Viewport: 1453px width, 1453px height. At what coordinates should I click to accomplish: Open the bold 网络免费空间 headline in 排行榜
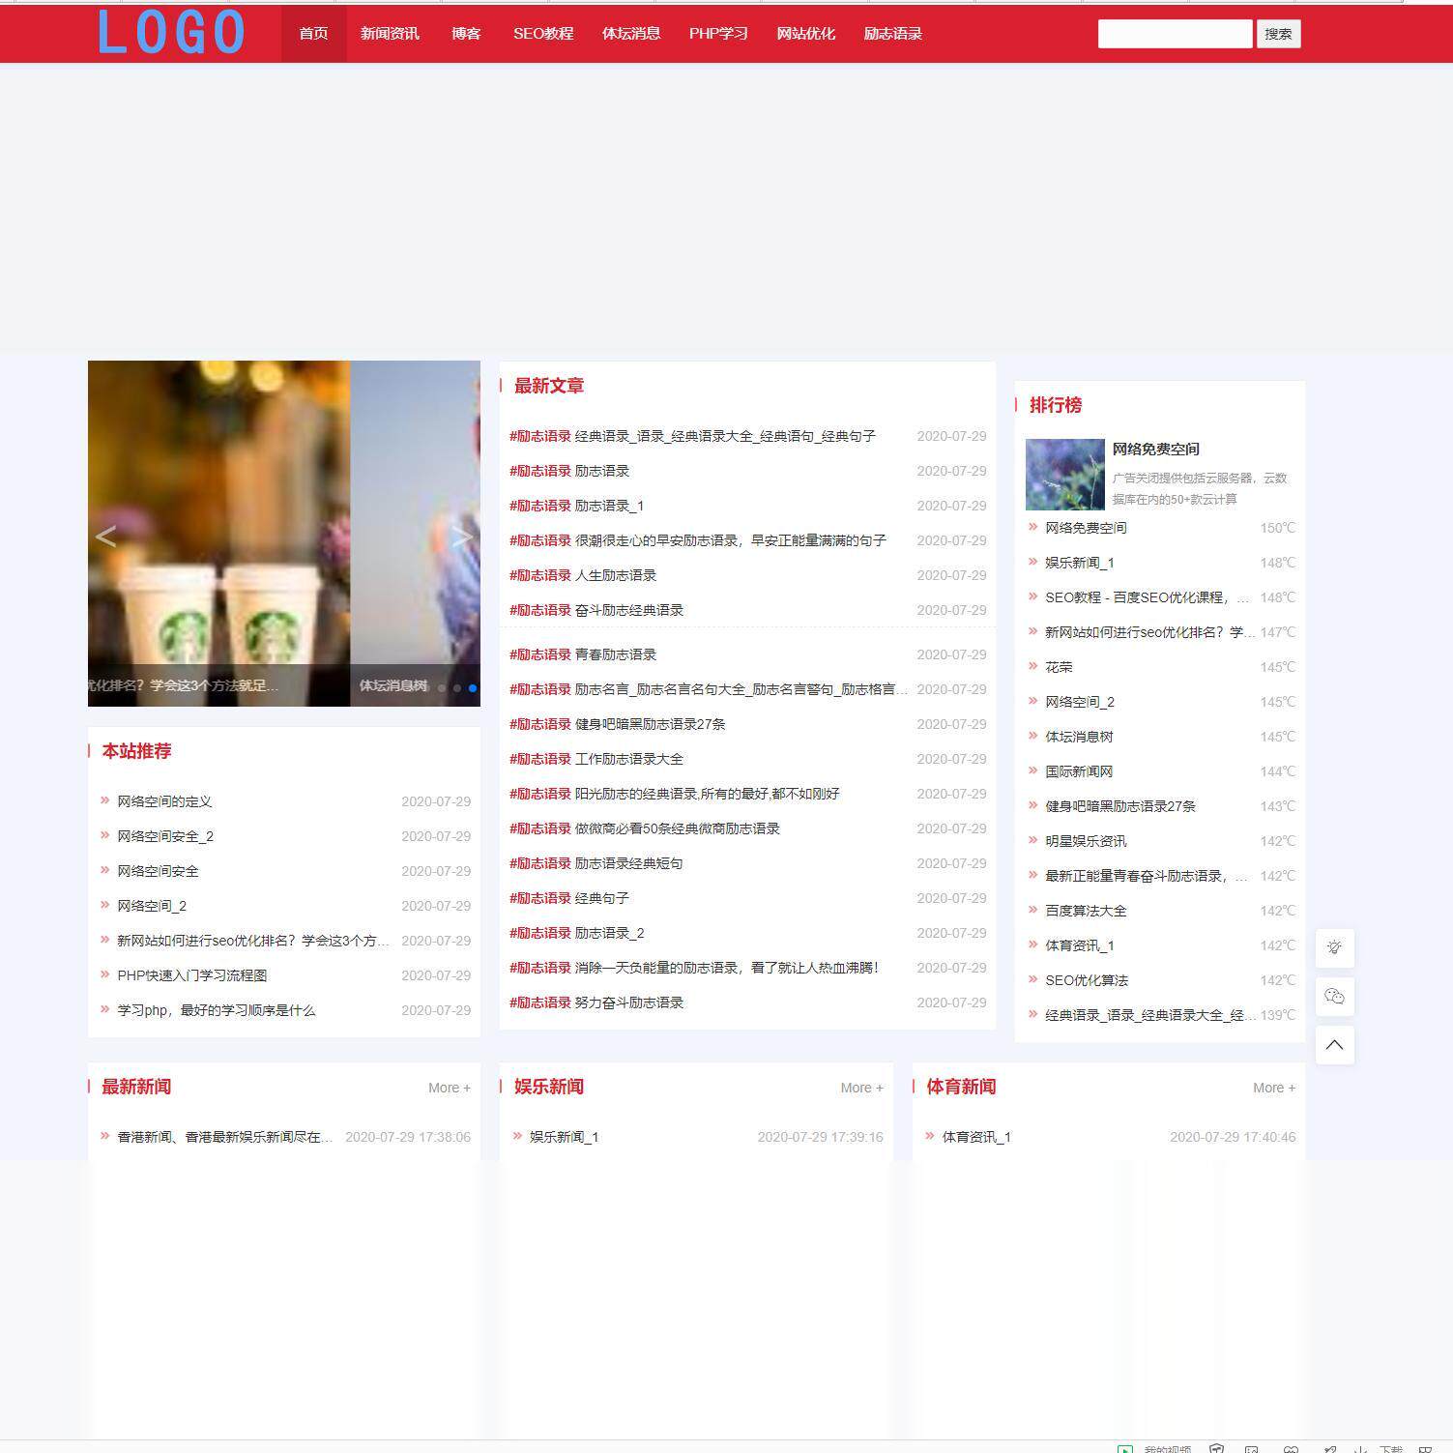[1155, 449]
